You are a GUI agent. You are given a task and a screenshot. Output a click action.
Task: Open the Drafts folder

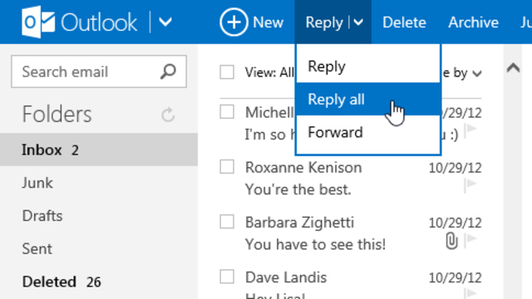click(x=99, y=216)
